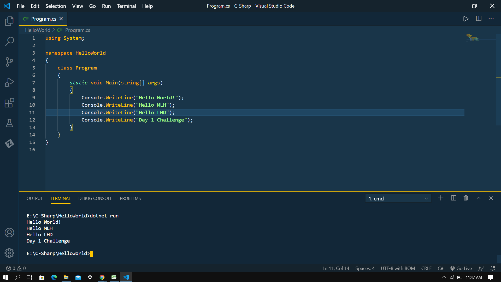Open Microsoft Edge from the taskbar

pyautogui.click(x=54, y=277)
